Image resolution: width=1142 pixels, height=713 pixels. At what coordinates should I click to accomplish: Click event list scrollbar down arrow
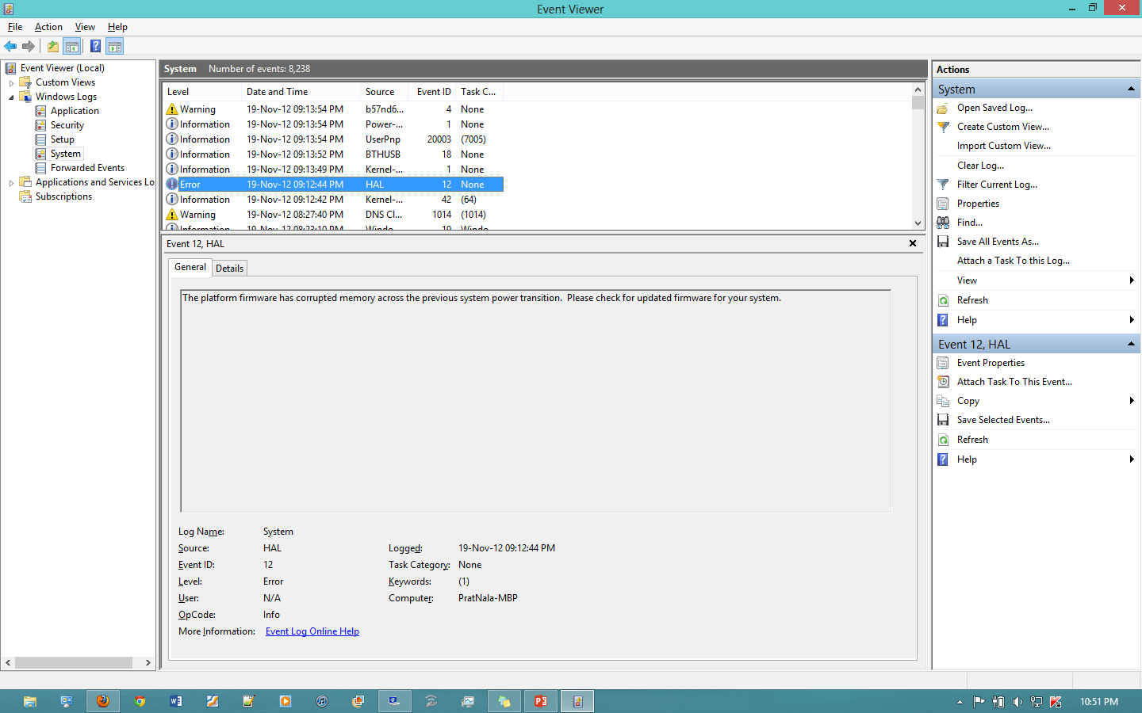coord(918,223)
